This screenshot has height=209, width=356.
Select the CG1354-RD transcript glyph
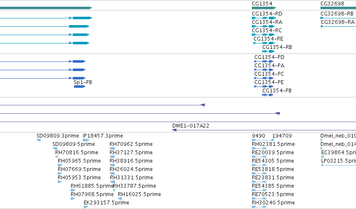(x=264, y=18)
